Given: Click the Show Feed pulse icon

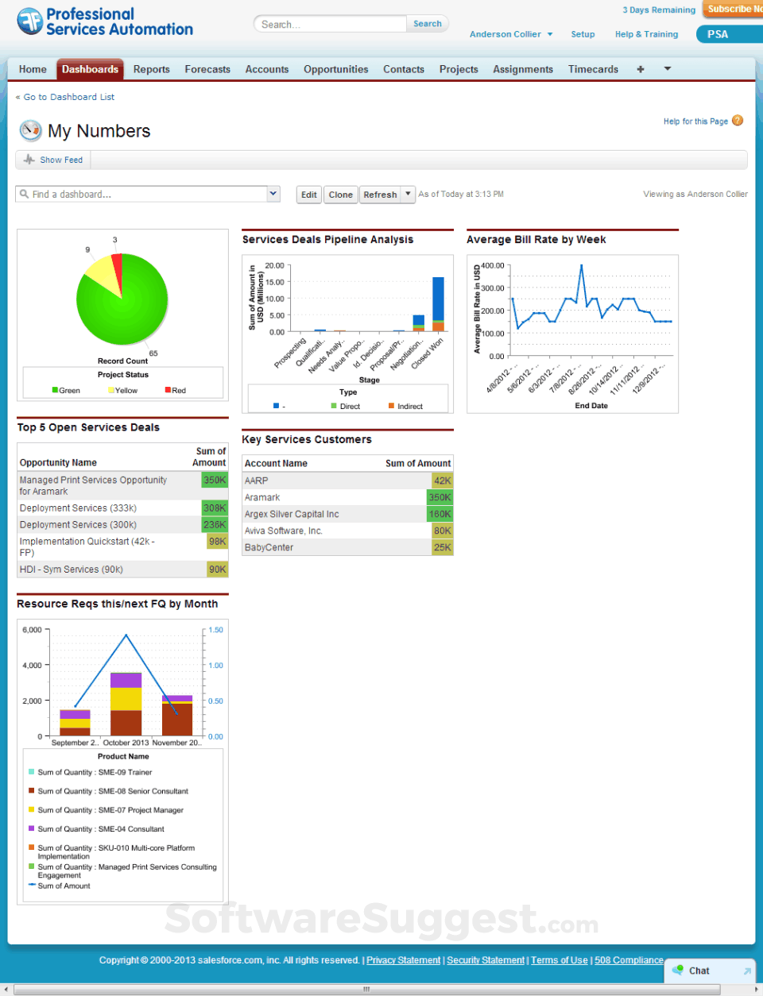Looking at the screenshot, I should point(29,160).
